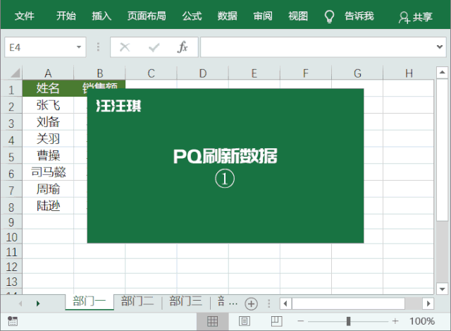Click the Name Box showing E4

45,47
